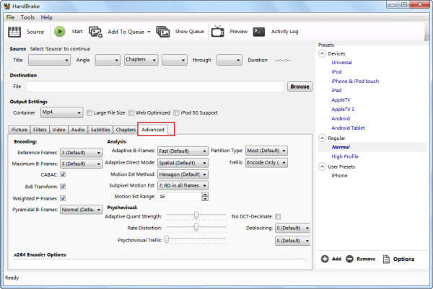The width and height of the screenshot is (433, 289).
Task: Click the Source clapperboard icon
Action: (14, 32)
